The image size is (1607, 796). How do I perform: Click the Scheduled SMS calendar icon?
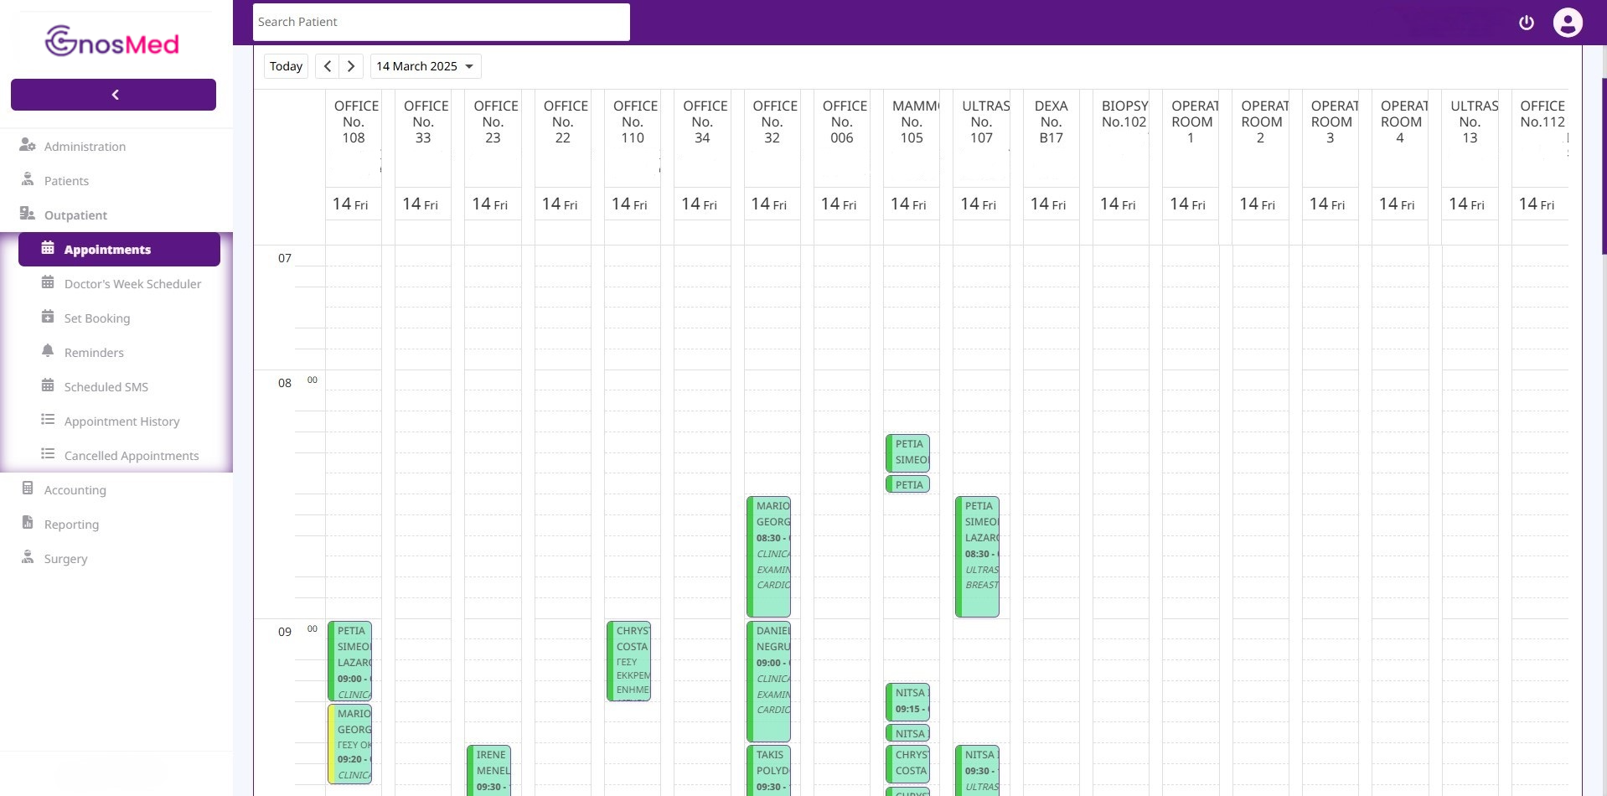point(48,385)
